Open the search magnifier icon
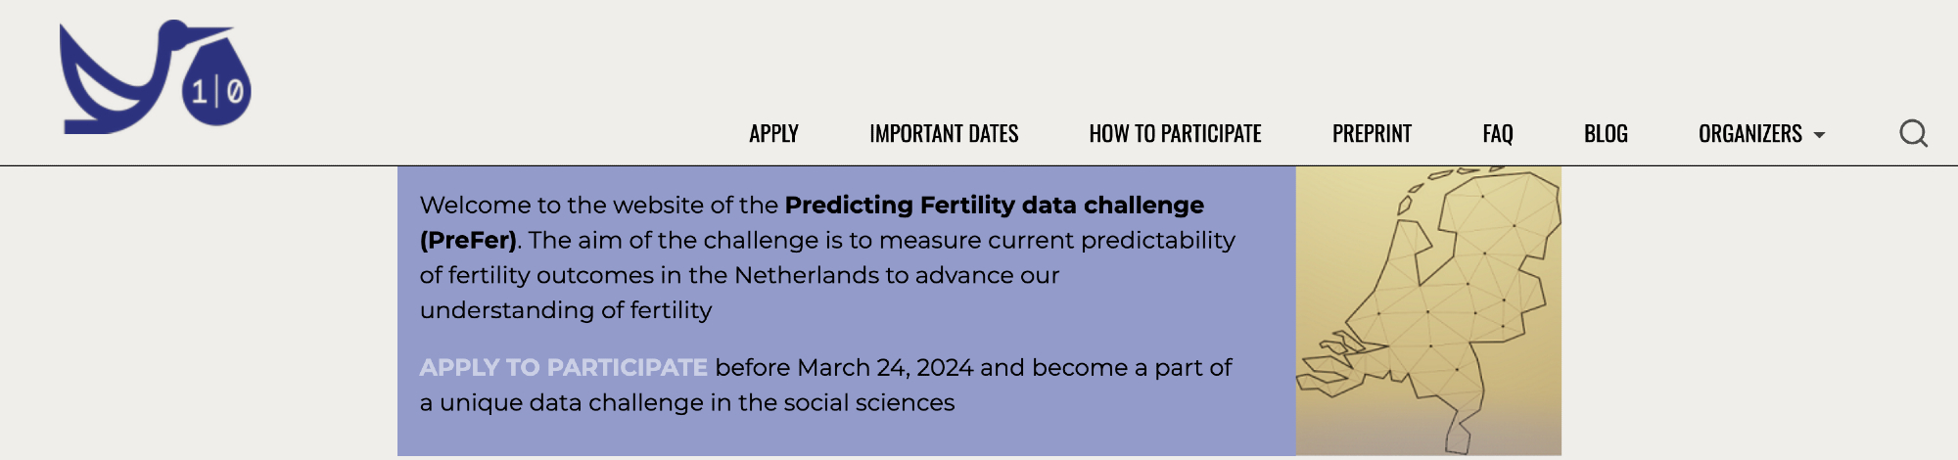 pyautogui.click(x=1913, y=133)
